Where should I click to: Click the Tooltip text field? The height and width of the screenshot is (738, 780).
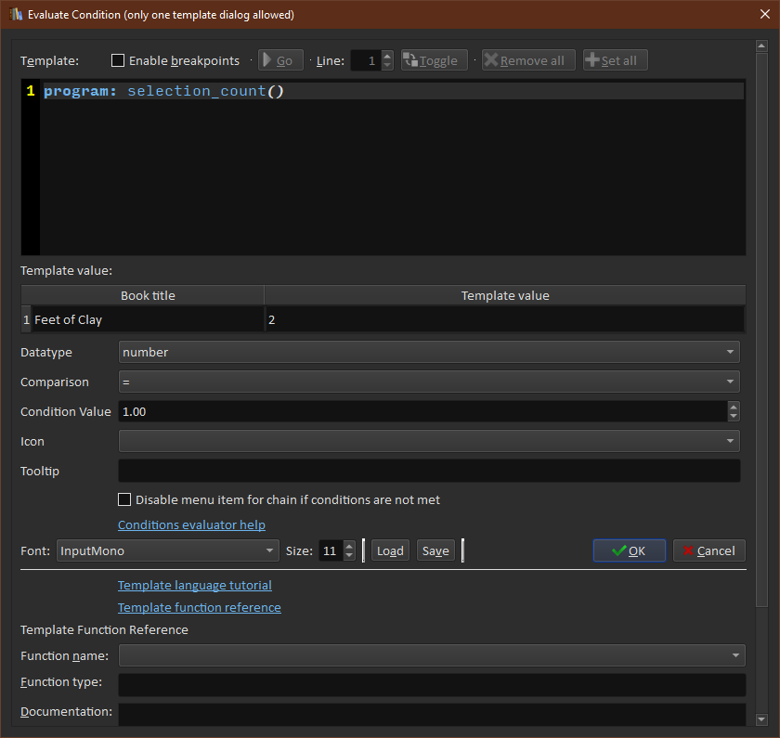(x=429, y=471)
